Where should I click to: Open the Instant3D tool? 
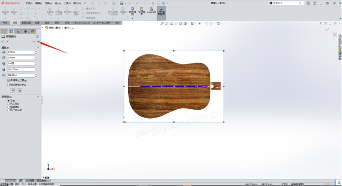152,10
